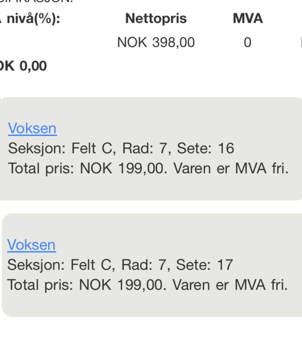Screen dimensions: 302x337
Task: Click the bold 0,00 amount text
Action: 33,66
